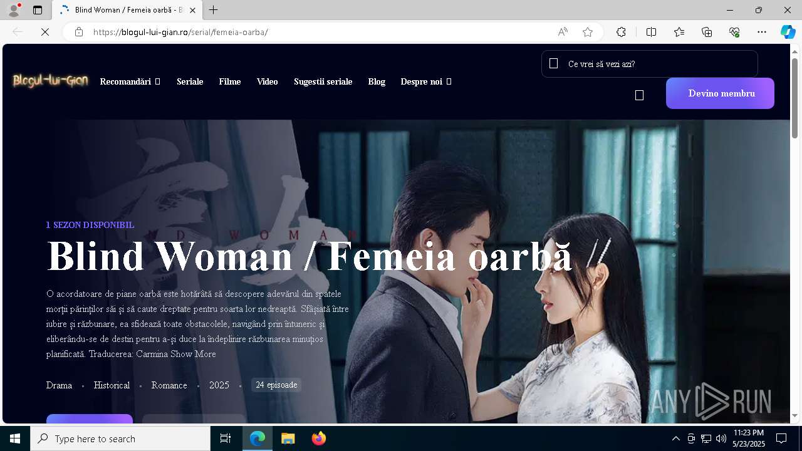Toggle split screen view
802x451 pixels.
(652, 32)
